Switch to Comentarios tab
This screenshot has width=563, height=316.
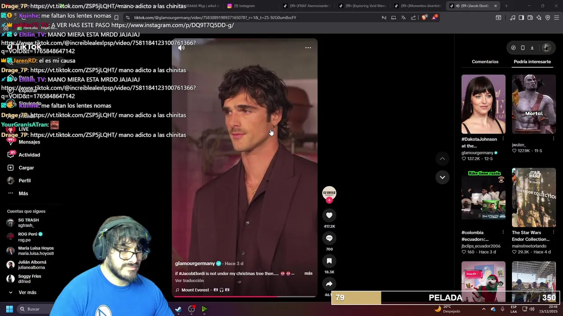485,62
